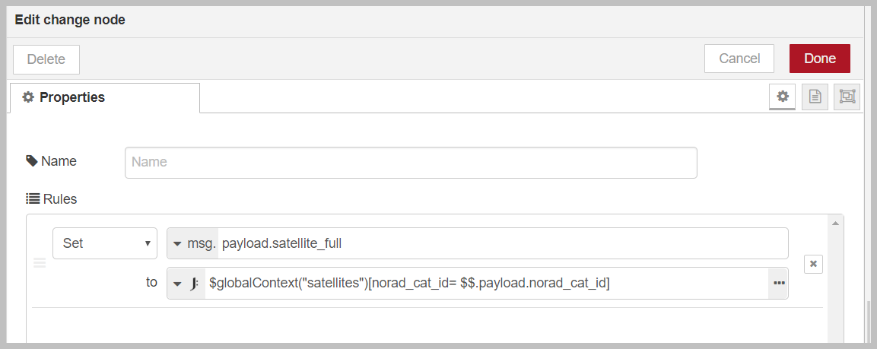Remove the rule with x button
Viewport: 877px width, 349px height.
(x=813, y=263)
